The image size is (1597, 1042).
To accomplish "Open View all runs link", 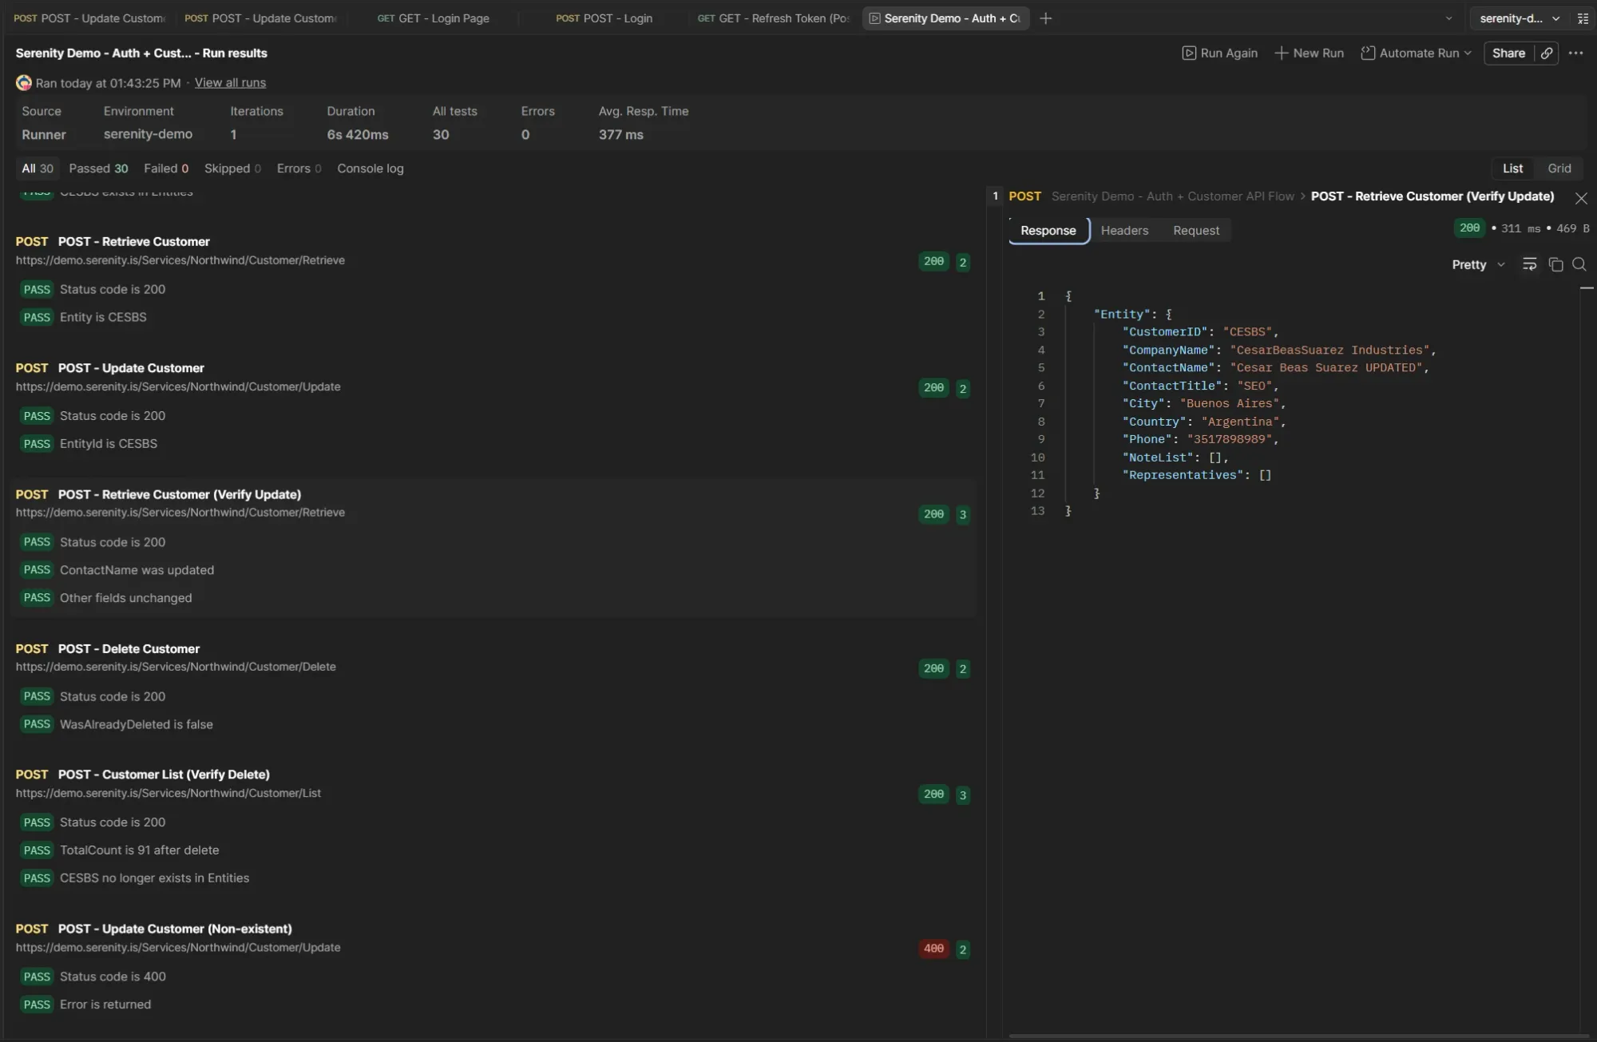I will coord(229,82).
